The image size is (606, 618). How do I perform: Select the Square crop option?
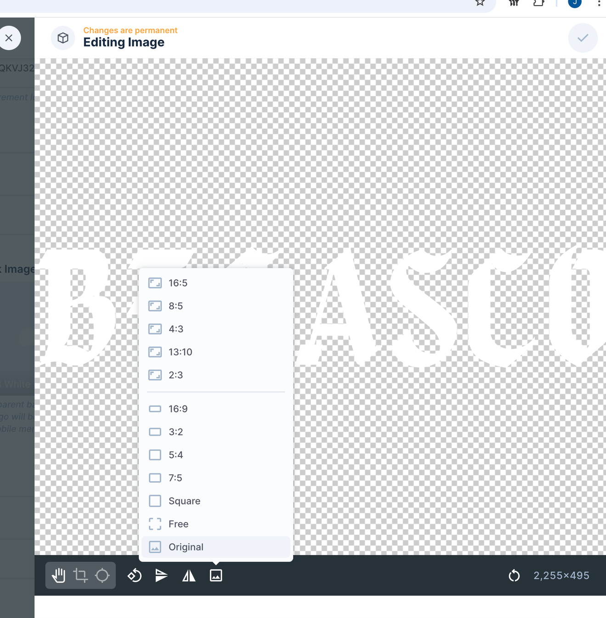click(x=184, y=501)
